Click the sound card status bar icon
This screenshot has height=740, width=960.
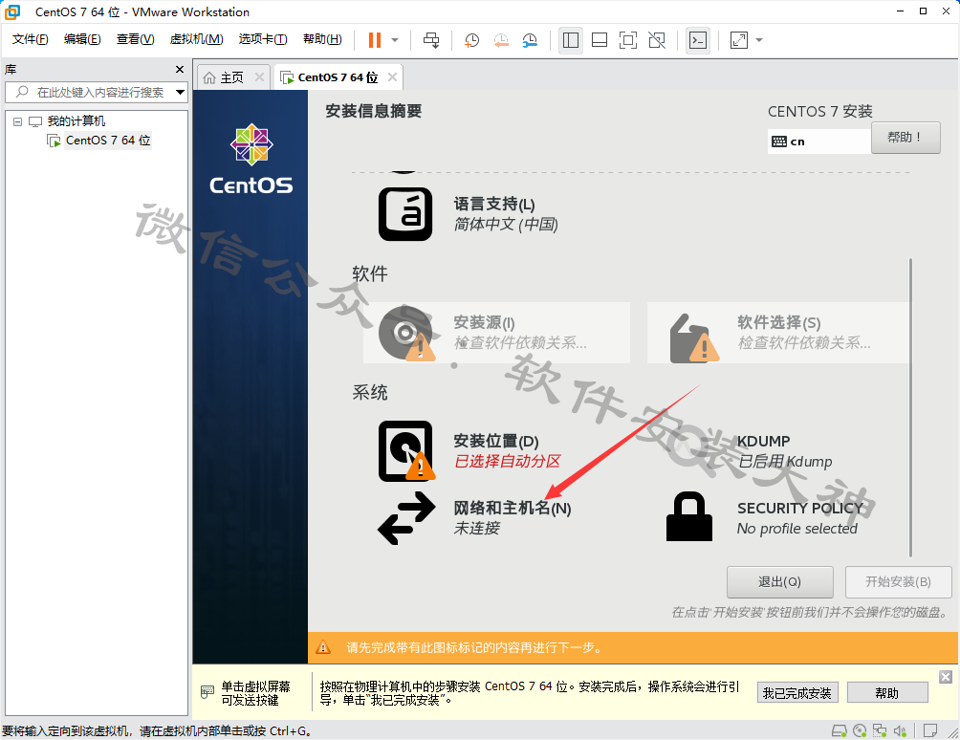point(900,730)
